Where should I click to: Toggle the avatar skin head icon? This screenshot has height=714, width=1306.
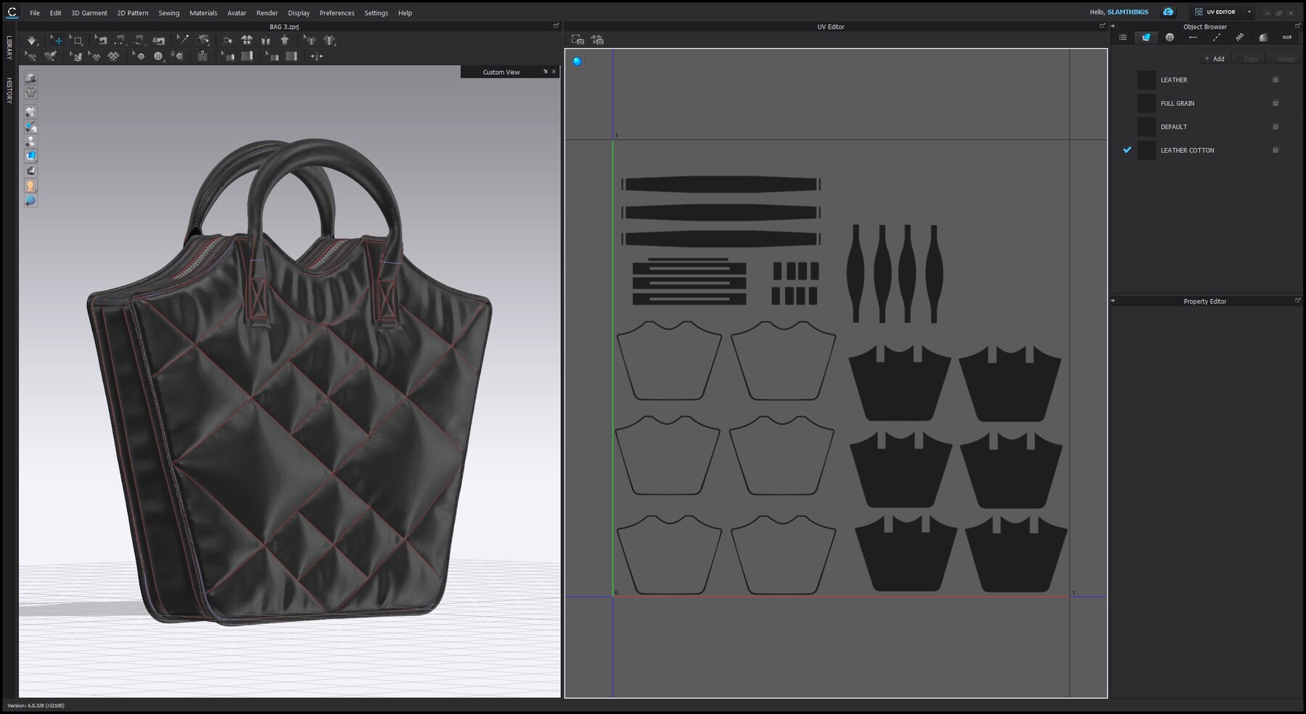(30, 186)
